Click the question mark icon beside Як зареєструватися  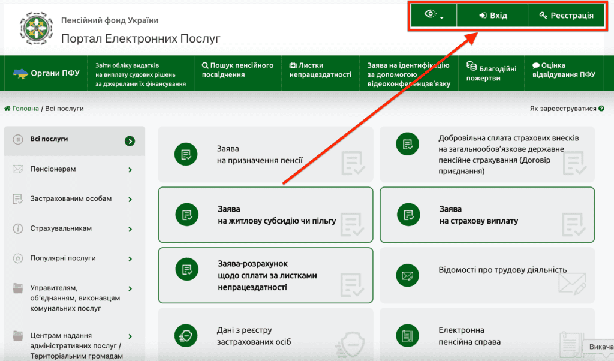click(x=601, y=109)
